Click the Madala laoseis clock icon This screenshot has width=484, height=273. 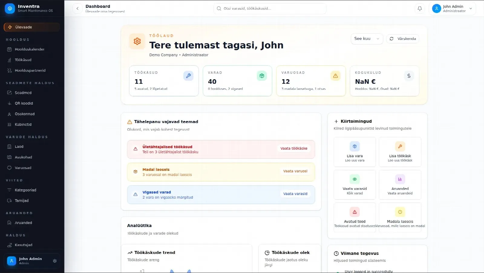(x=400, y=212)
